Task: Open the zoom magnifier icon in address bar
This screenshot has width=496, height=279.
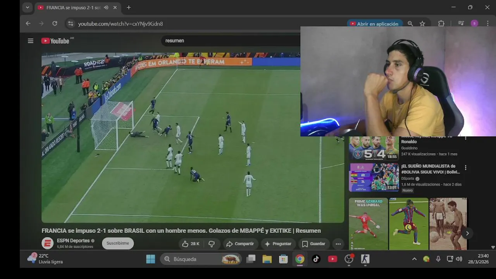Action: point(410,24)
